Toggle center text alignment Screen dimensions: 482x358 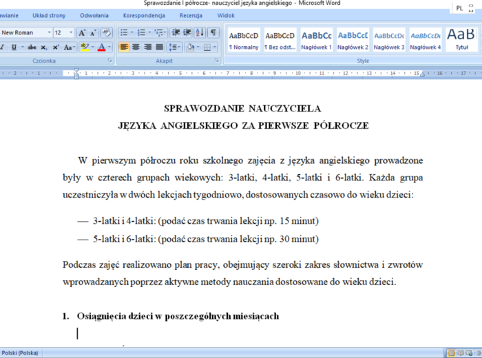point(136,48)
